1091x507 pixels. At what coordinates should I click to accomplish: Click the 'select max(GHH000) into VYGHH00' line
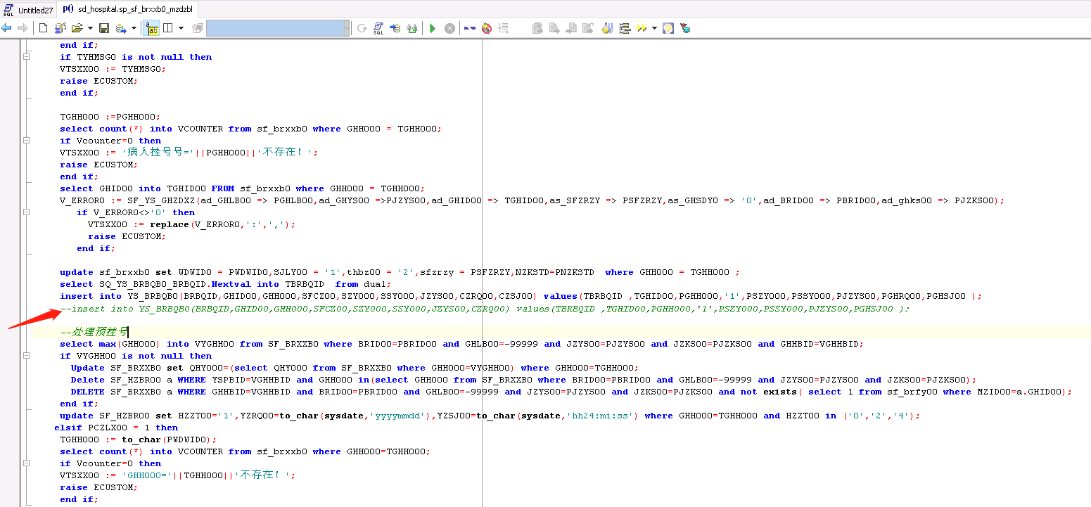tap(461, 344)
